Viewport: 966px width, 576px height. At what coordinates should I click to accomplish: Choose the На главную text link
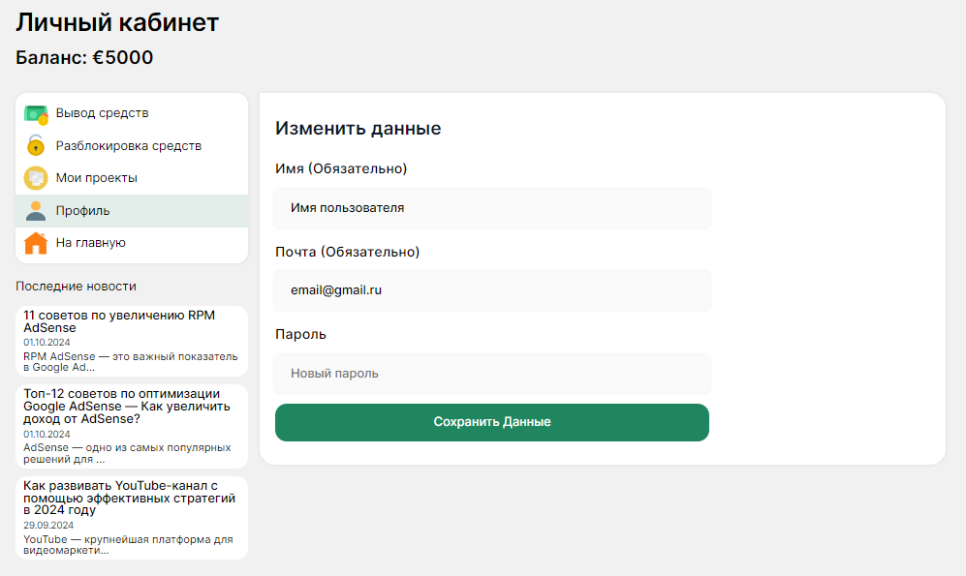(90, 243)
